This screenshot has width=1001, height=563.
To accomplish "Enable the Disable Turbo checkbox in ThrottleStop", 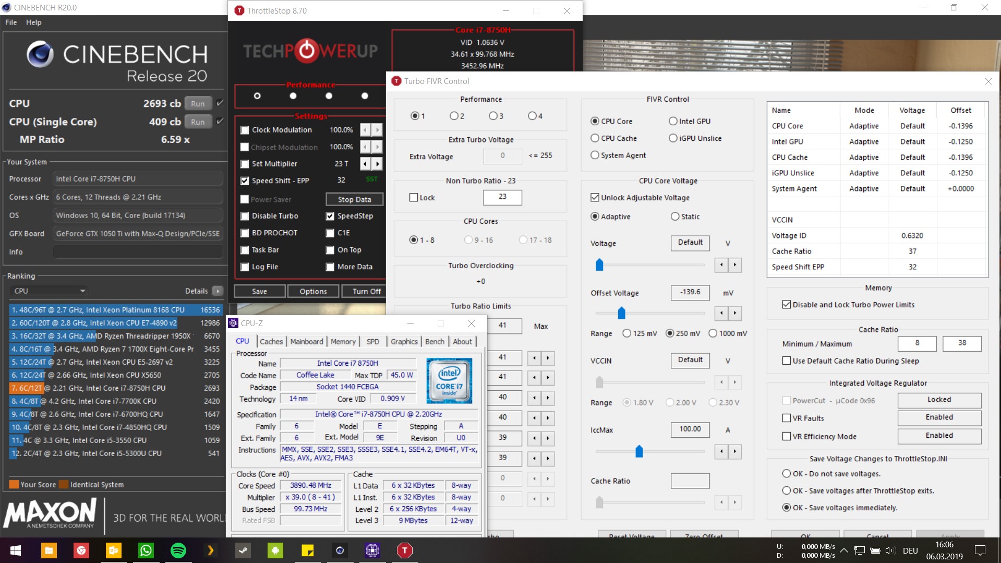I will point(245,215).
